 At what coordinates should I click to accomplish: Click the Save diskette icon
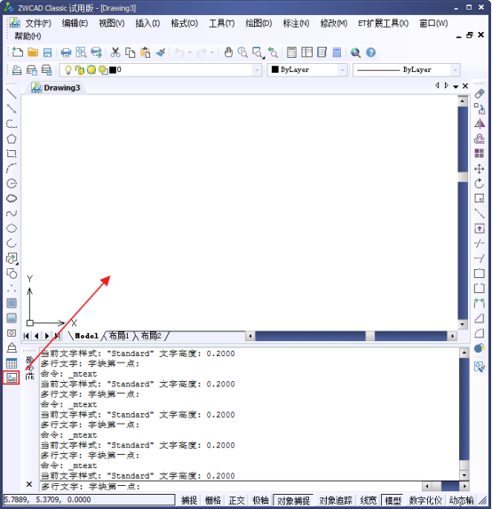point(47,52)
